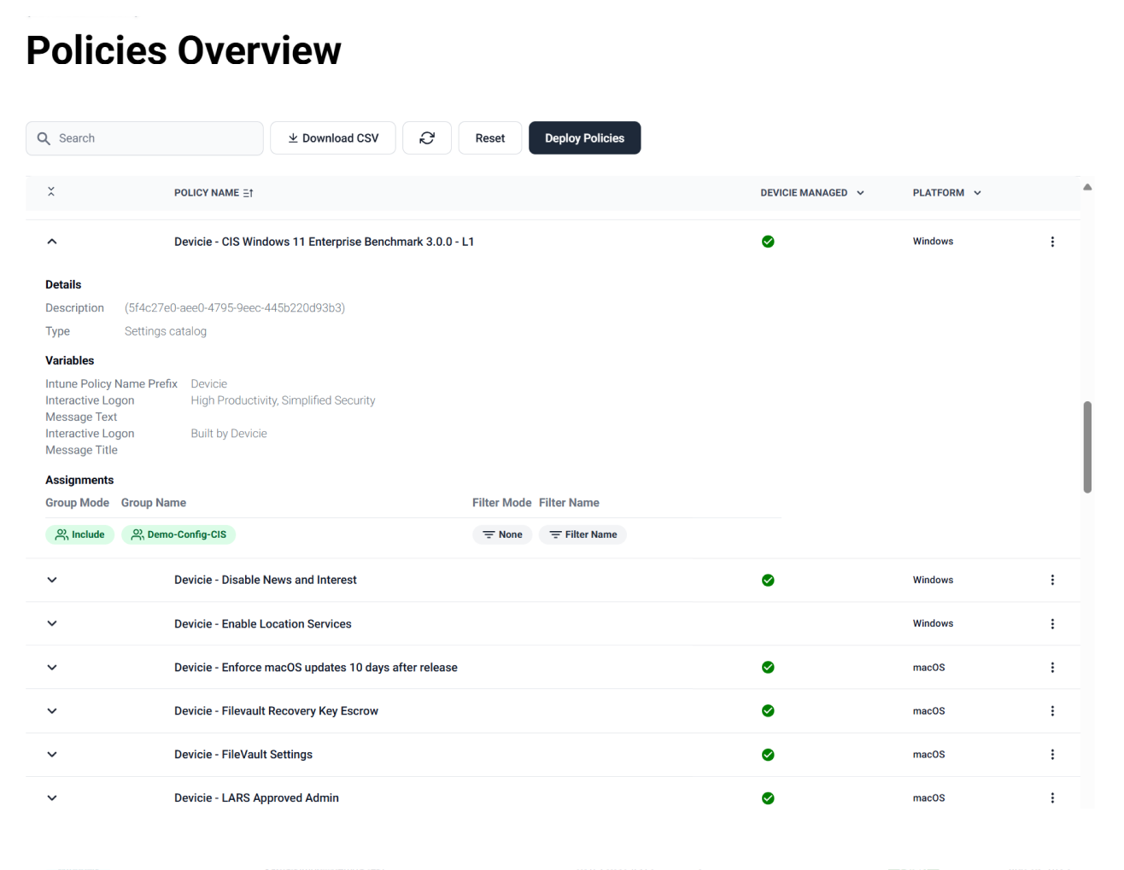Collapse the CIS Windows 11 Enterprise Benchmark row
1124x870 pixels.
click(52, 242)
